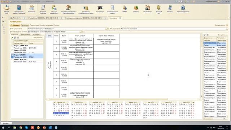Open the Финансы section
This screenshot has width=231, height=130.
(x=170, y=9)
